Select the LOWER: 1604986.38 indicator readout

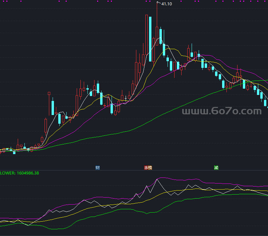[x=19, y=173]
